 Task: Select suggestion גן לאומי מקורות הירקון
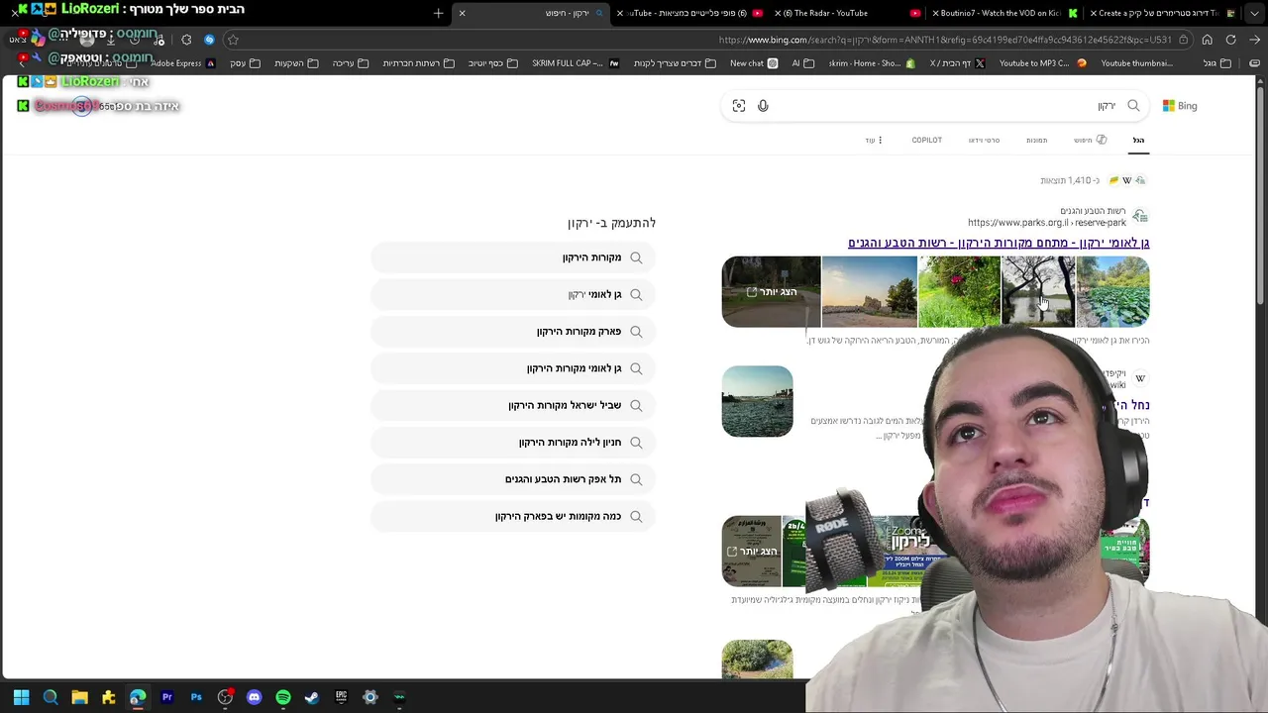point(513,368)
